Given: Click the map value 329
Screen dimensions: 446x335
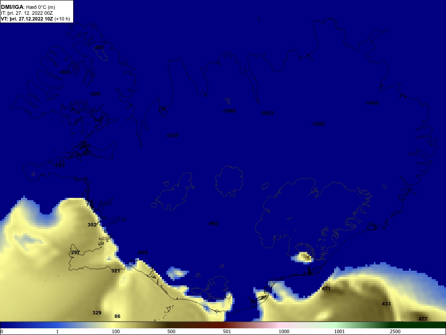Looking at the screenshot, I should coord(97,313).
